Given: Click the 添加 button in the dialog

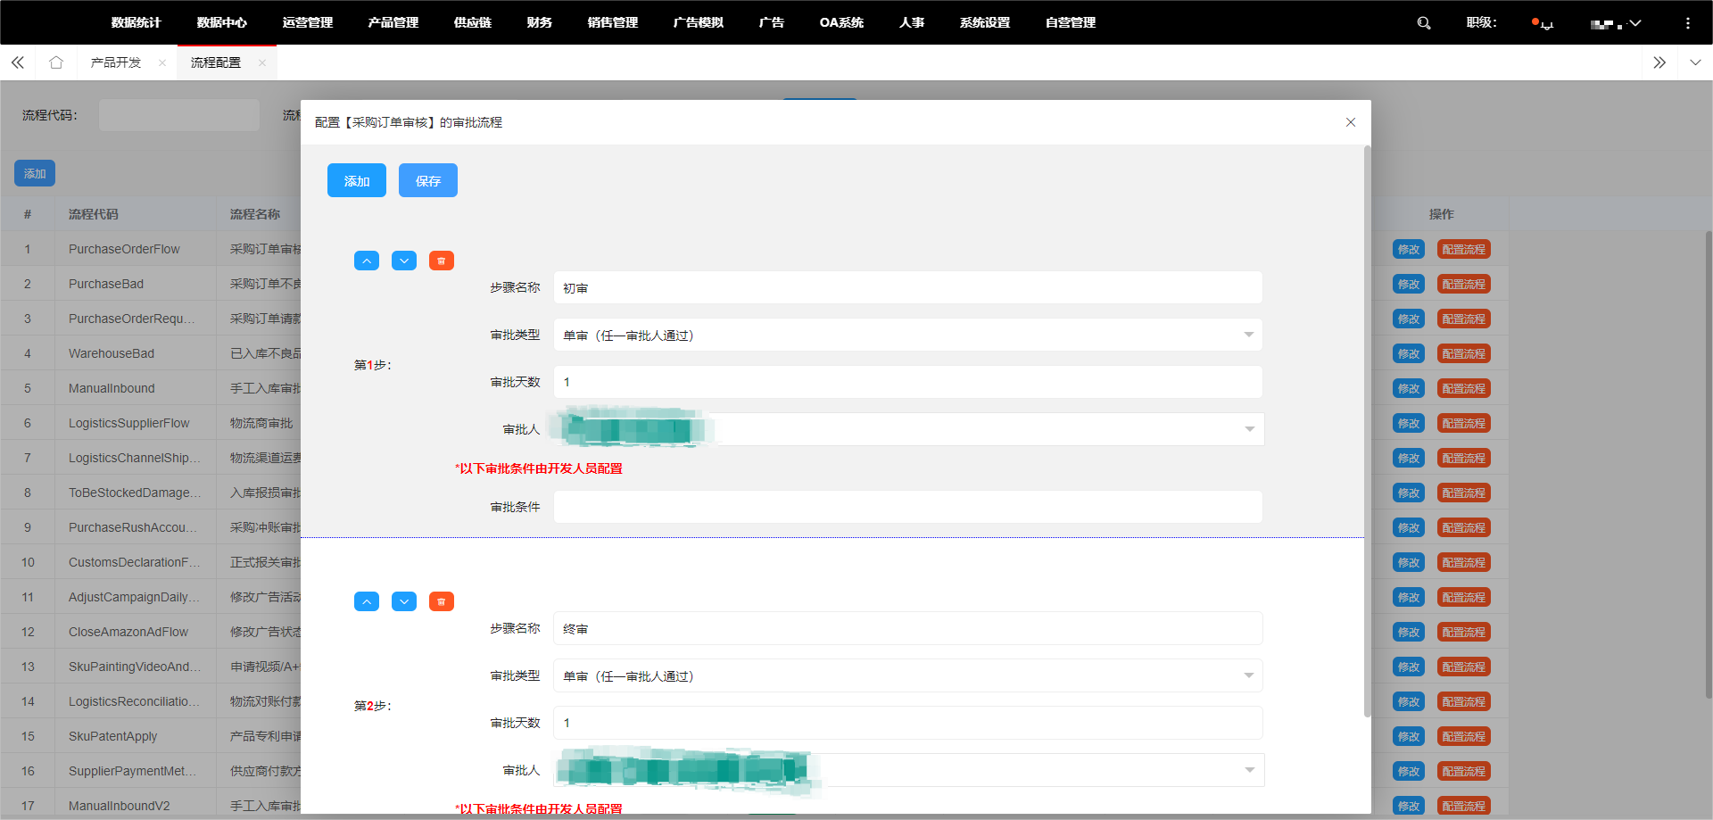Looking at the screenshot, I should pyautogui.click(x=357, y=180).
